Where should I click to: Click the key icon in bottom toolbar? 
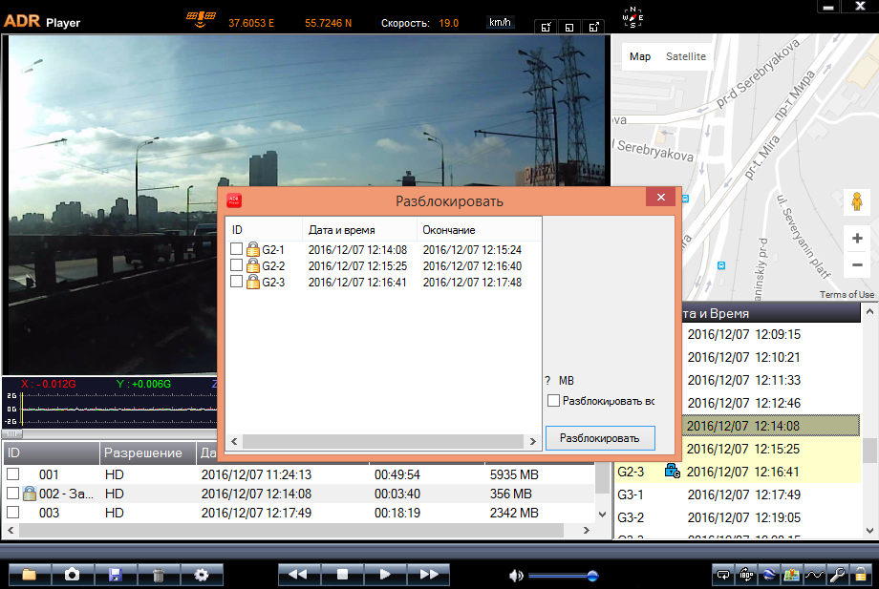837,575
